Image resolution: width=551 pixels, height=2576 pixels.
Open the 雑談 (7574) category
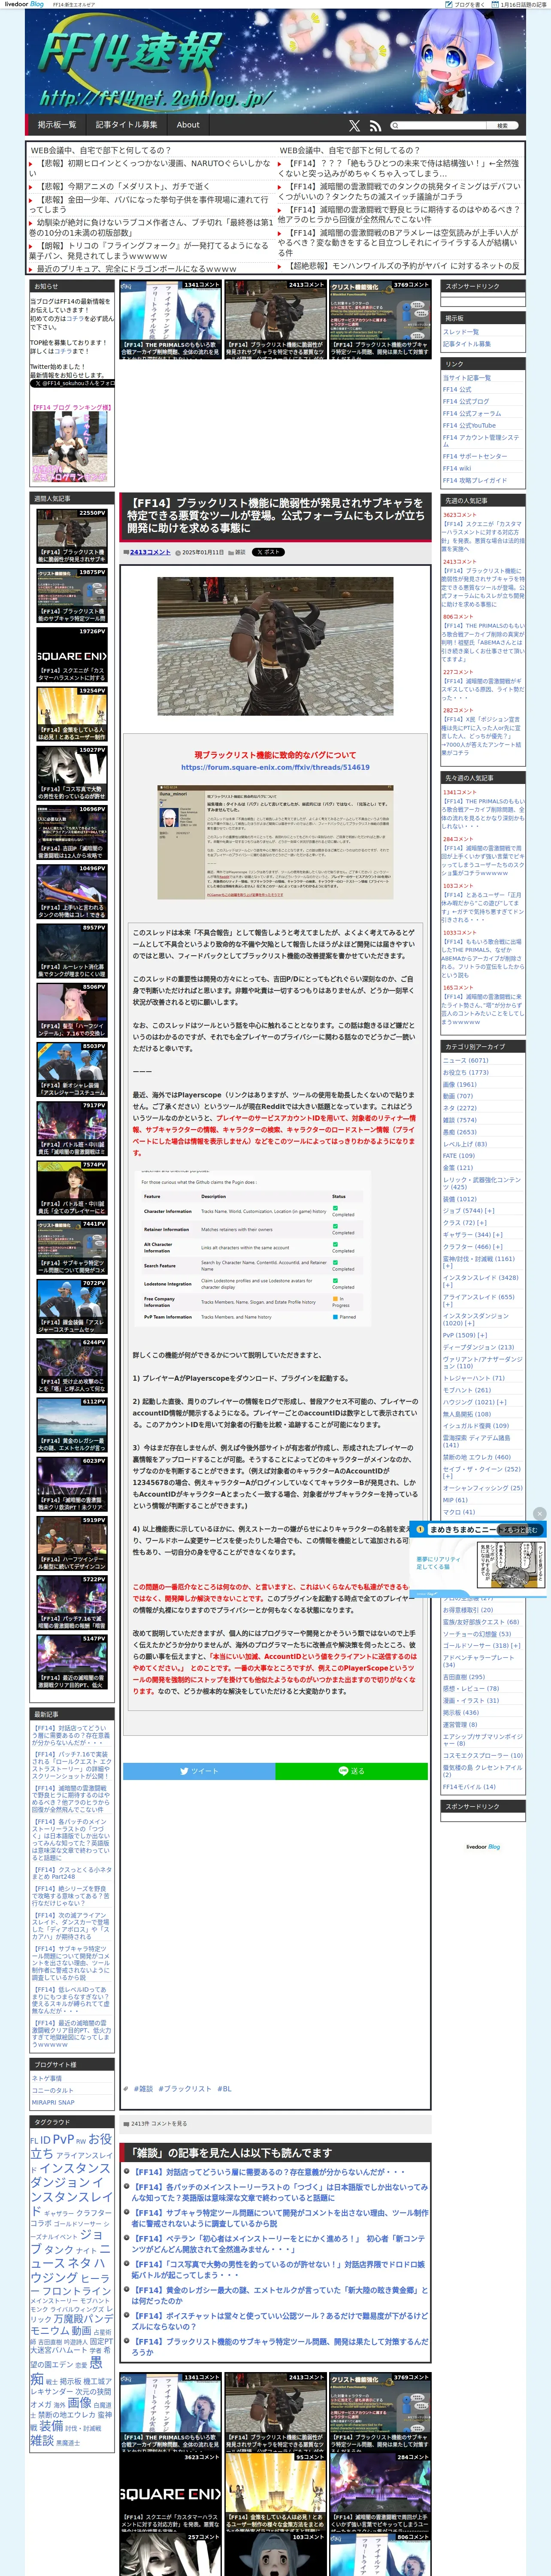459,1120
